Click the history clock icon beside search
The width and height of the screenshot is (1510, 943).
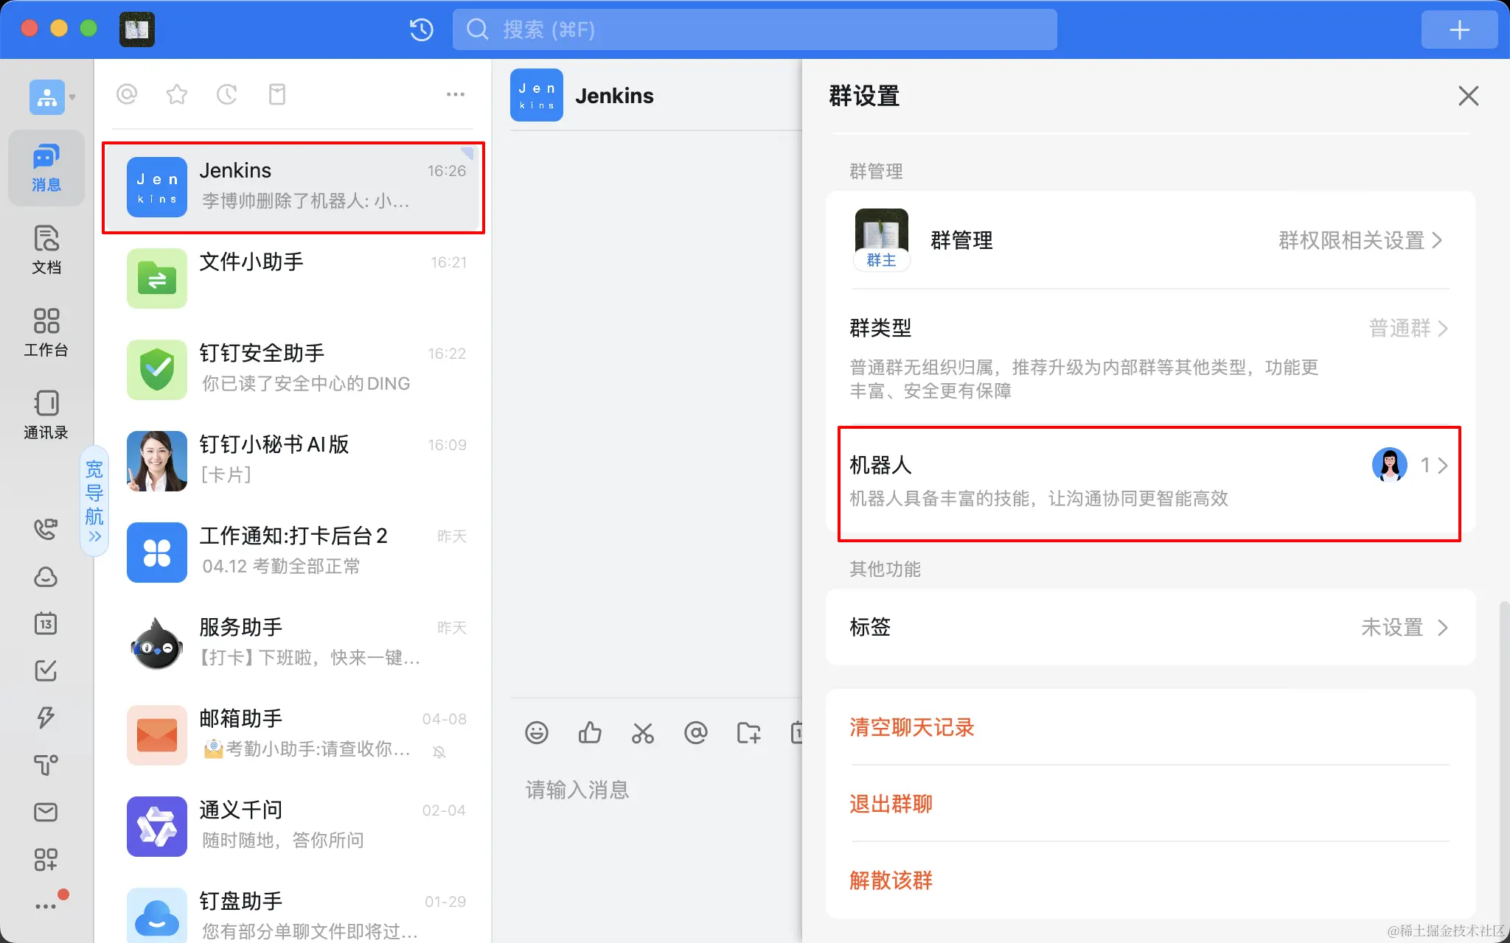coord(421,29)
